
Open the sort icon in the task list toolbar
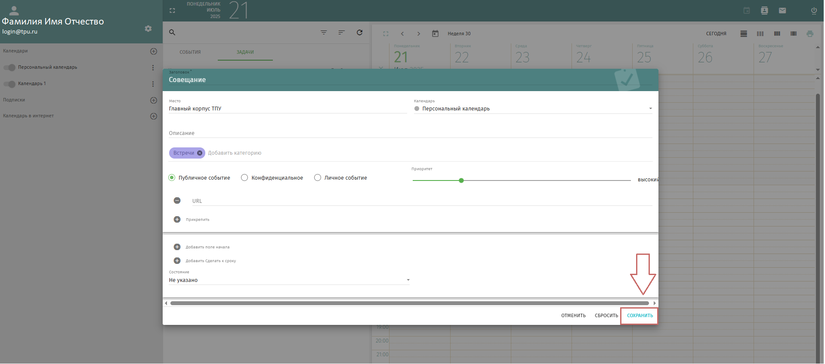coord(342,32)
